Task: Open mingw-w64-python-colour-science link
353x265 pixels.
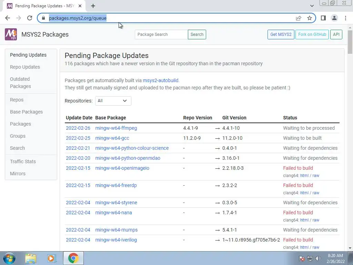Action: [x=132, y=148]
